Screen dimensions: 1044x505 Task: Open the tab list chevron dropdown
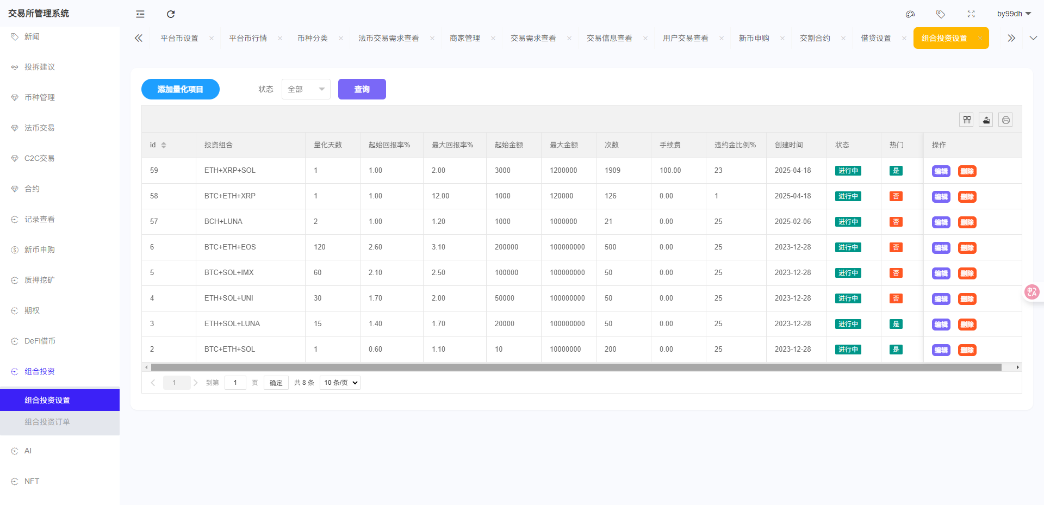coord(1034,38)
